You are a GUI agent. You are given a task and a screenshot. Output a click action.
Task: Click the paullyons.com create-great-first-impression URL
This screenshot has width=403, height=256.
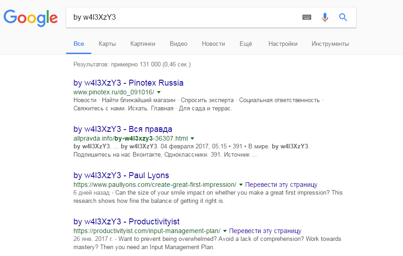pyautogui.click(x=155, y=185)
